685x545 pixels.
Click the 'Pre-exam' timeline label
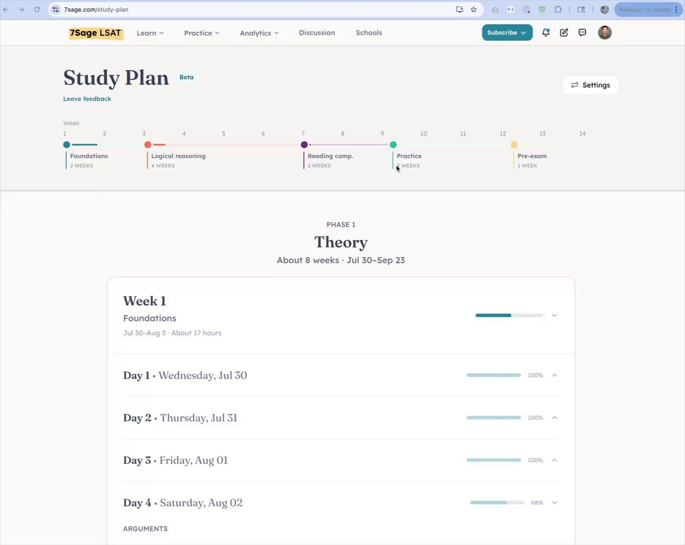532,156
